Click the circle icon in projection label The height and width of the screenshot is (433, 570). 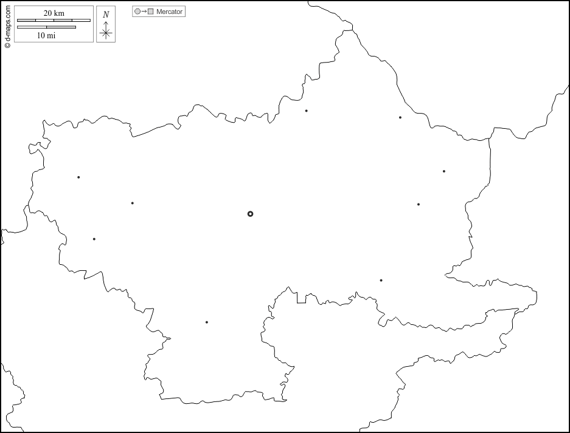137,12
